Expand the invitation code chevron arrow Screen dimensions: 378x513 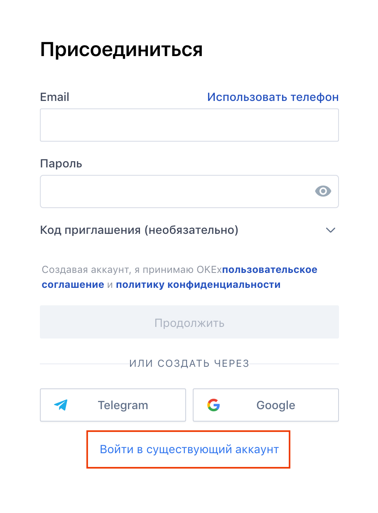[x=331, y=230]
